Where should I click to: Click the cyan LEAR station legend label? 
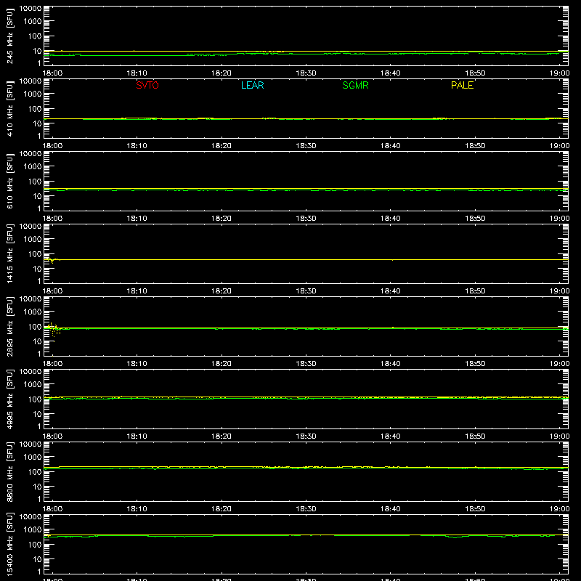(252, 85)
